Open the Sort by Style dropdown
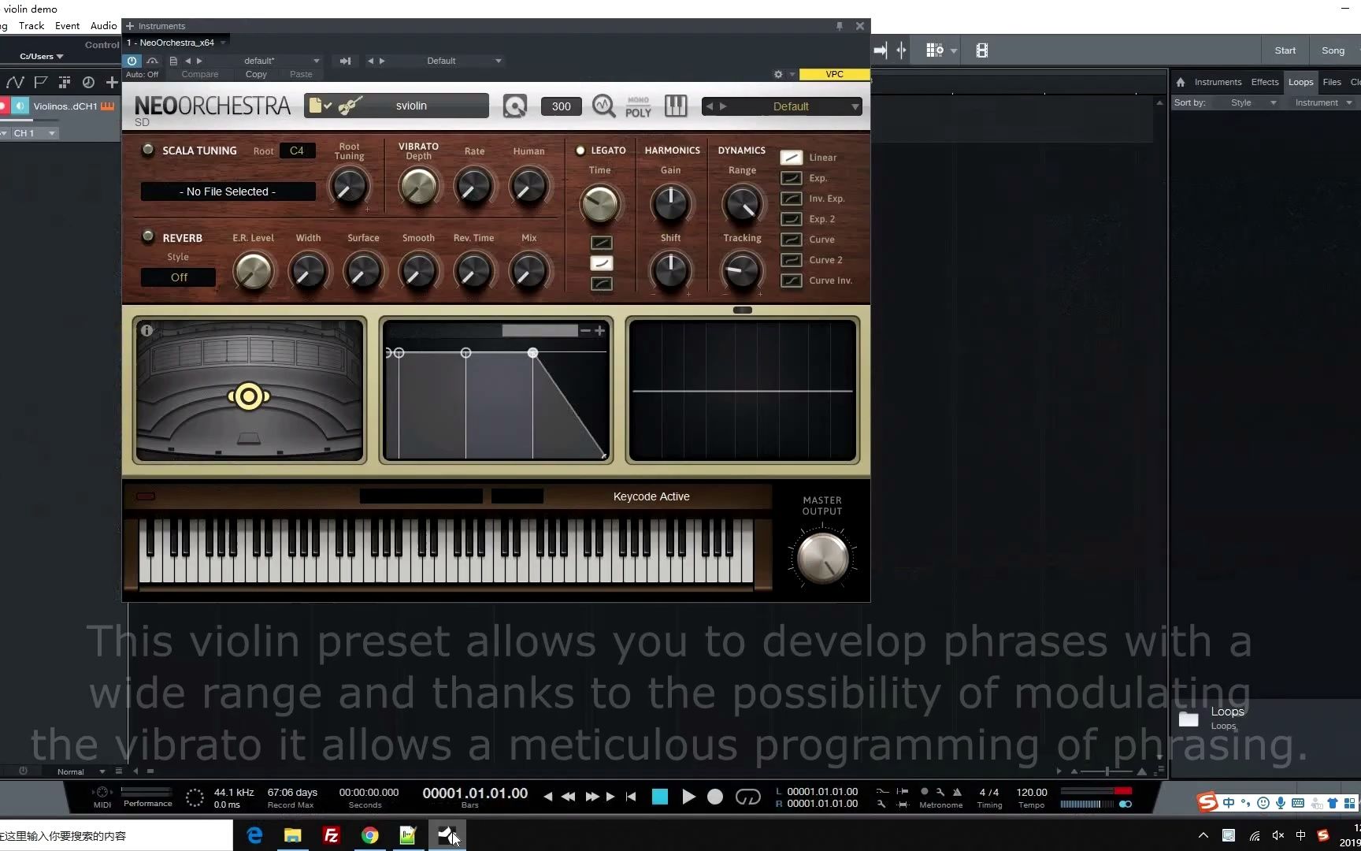 [x=1252, y=102]
